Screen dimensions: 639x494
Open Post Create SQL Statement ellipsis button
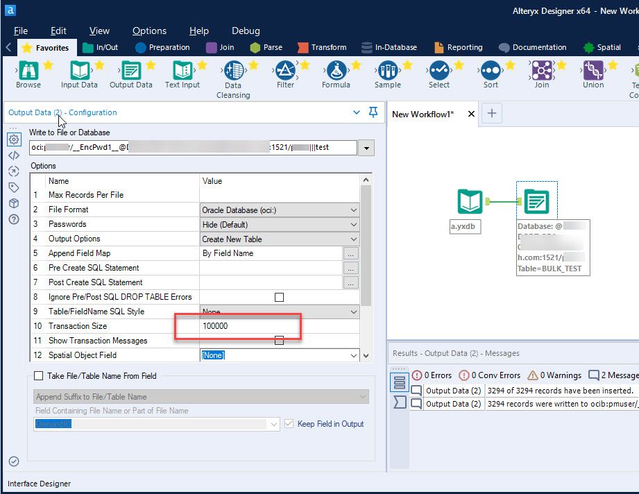[x=351, y=282]
